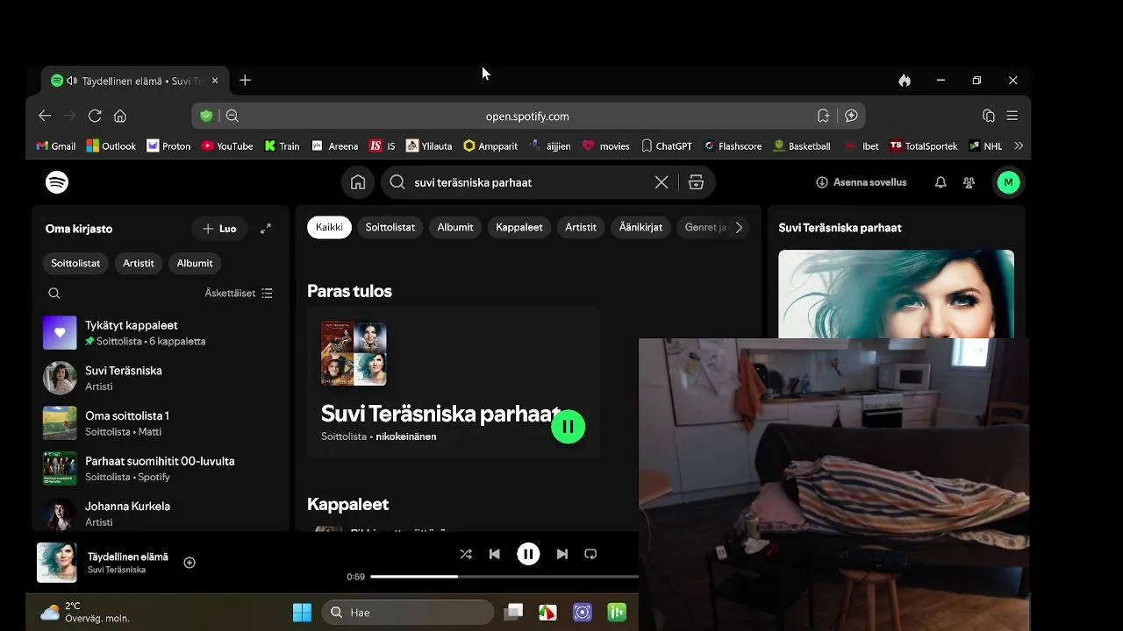Open Suvi Teräsniska artist link in player

(x=117, y=570)
